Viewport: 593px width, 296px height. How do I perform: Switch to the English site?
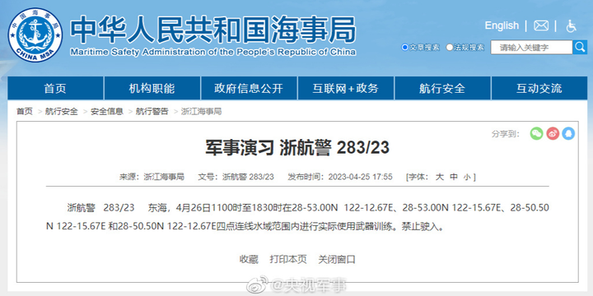(x=502, y=25)
